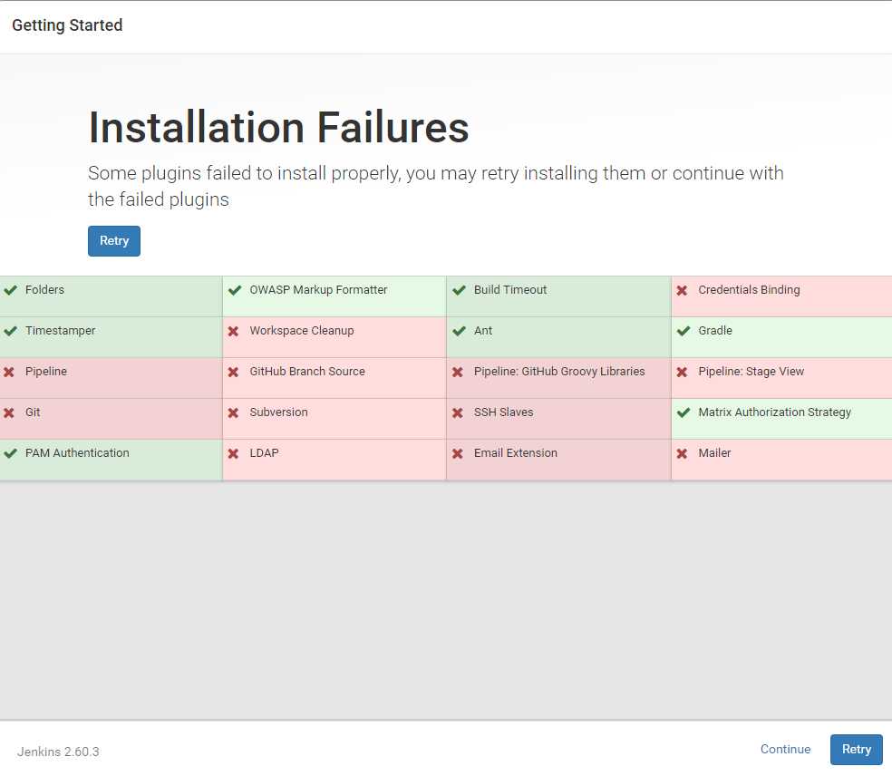Screen dimensions: 892x776
Task: Click the green checkmark beside Ant
Action: pyautogui.click(x=459, y=331)
